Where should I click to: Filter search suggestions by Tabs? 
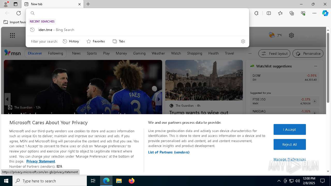coord(119,41)
